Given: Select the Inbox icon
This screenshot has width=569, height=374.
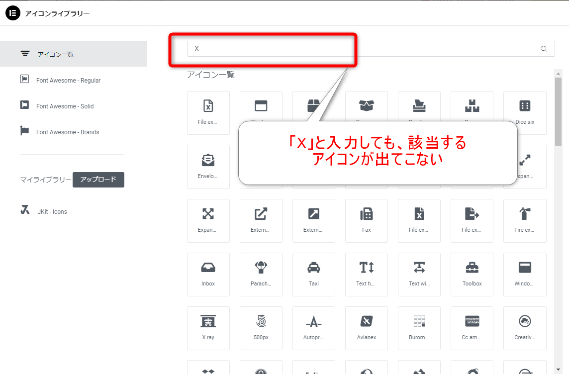Looking at the screenshot, I should pos(208,275).
